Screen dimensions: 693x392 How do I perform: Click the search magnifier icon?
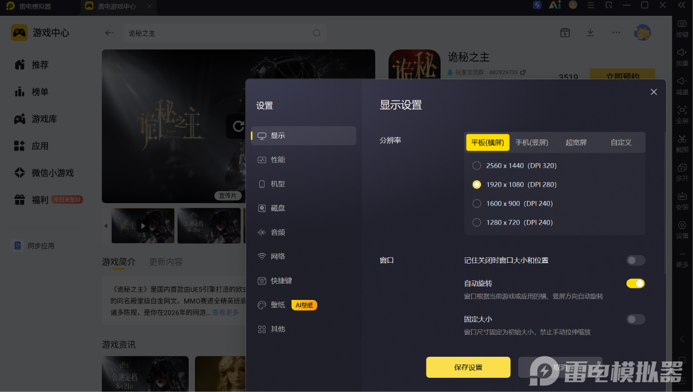[317, 33]
